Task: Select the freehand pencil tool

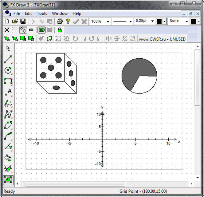Action: (8, 103)
